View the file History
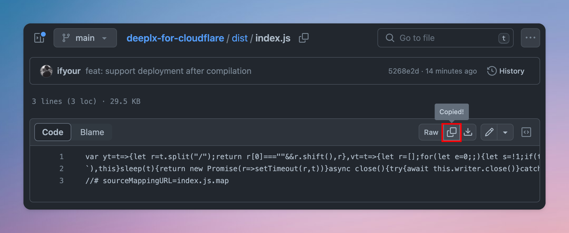 [506, 71]
